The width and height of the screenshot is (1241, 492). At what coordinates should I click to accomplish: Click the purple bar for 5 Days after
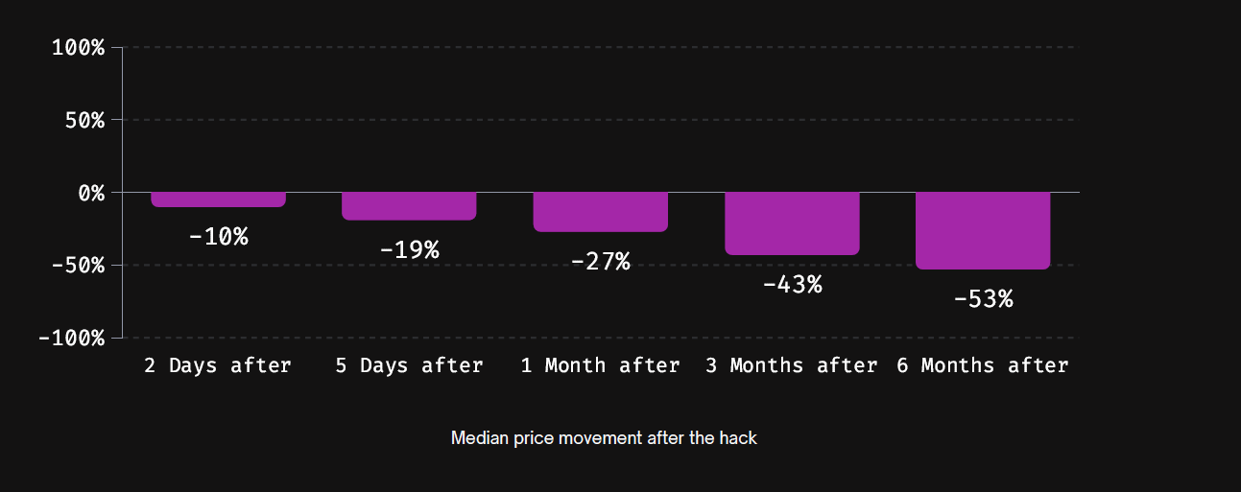409,206
